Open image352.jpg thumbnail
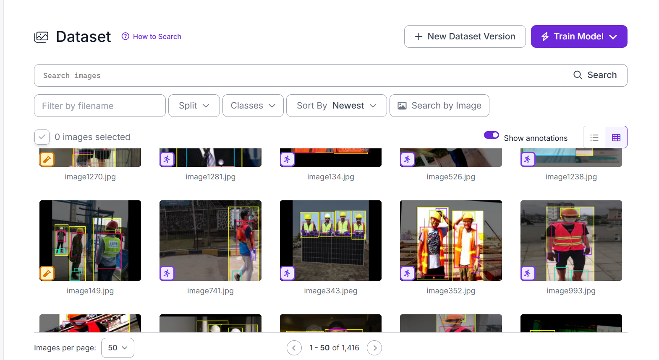Image resolution: width=659 pixels, height=360 pixels. [x=451, y=241]
